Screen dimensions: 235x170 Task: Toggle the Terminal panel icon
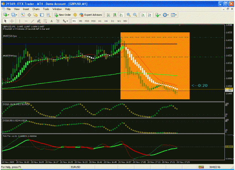[x=42, y=15]
